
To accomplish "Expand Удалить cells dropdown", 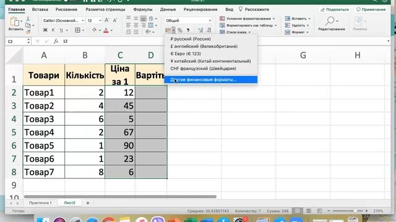I will pos(308,25).
